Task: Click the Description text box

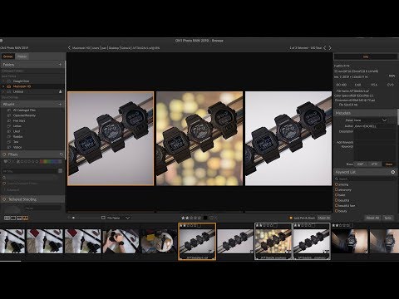Action: pyautogui.click(x=376, y=135)
